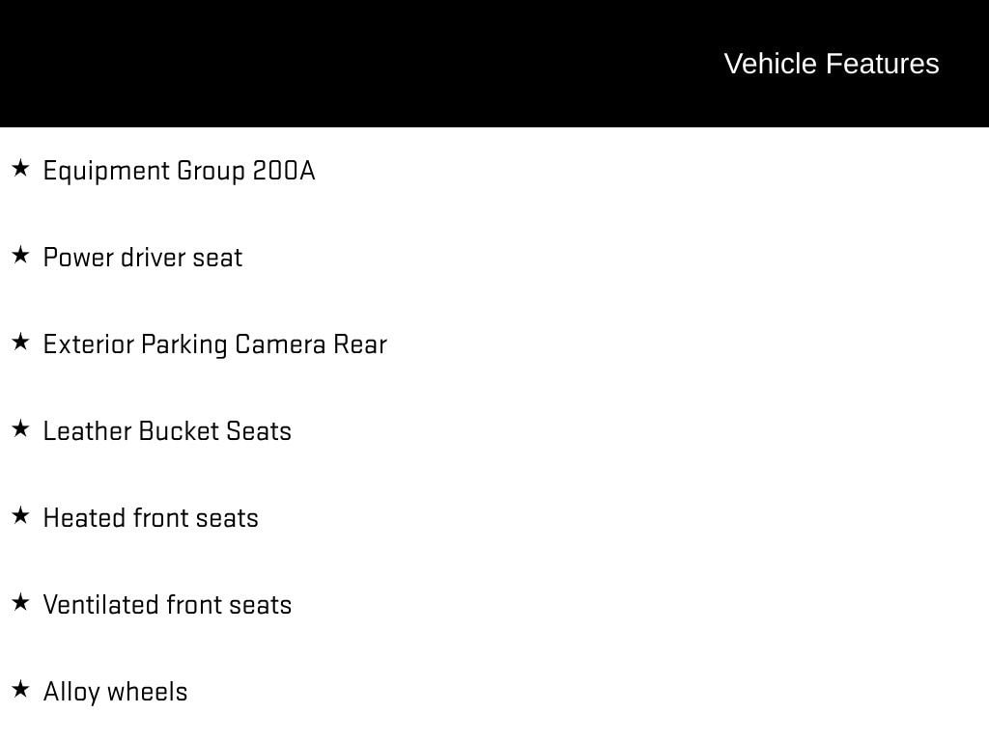This screenshot has height=741, width=989.
Task: Select the Ventilated front seats entry
Action: [x=167, y=606]
